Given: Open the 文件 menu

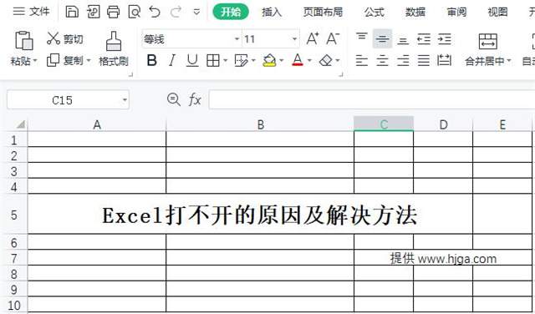Looking at the screenshot, I should click(x=32, y=12).
